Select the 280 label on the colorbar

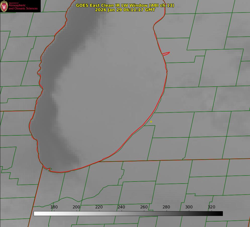tap(166, 207)
